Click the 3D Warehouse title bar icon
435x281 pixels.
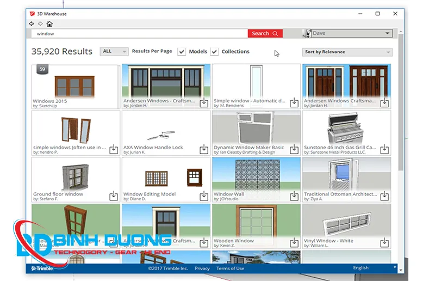[32, 14]
